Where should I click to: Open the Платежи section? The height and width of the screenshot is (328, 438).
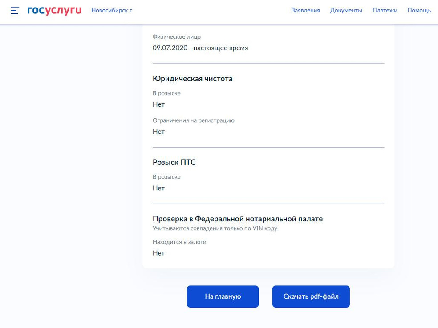click(385, 11)
